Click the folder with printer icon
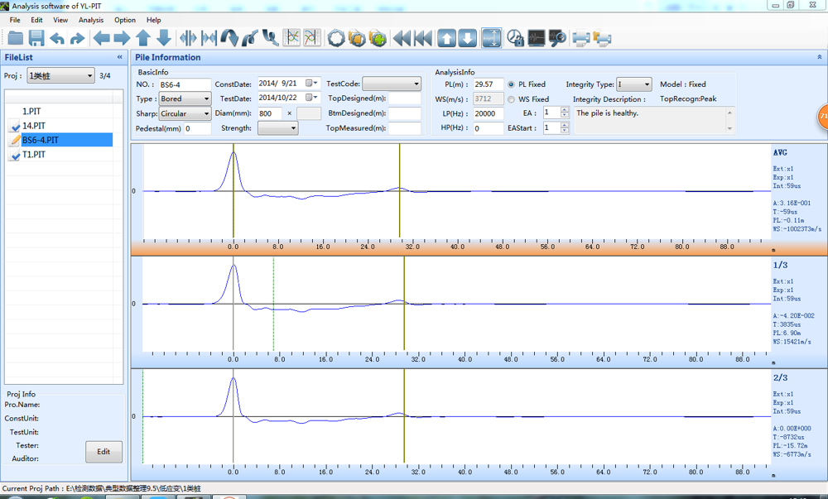The width and height of the screenshot is (828, 499). 602,39
